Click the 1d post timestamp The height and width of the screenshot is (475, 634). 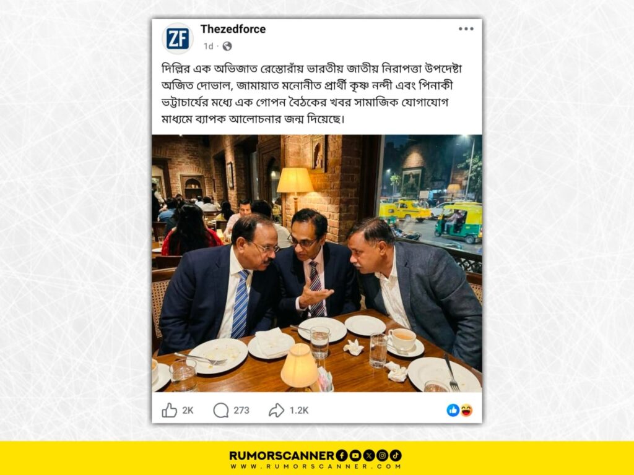coord(208,46)
